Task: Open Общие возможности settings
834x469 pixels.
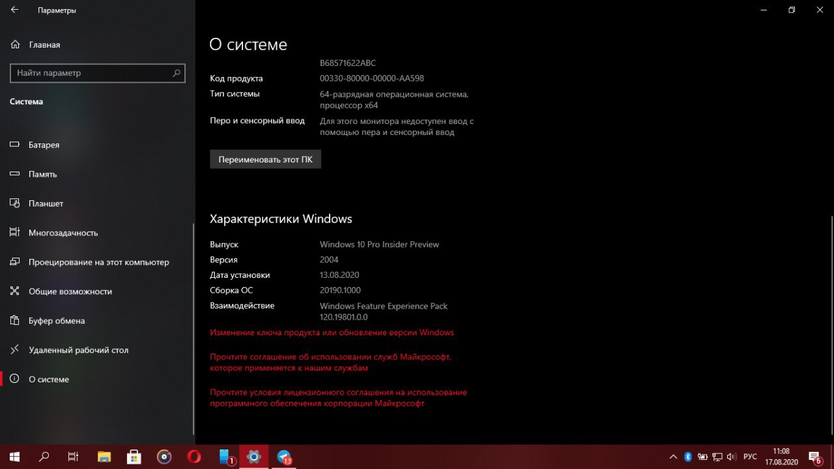Action: [98, 292]
